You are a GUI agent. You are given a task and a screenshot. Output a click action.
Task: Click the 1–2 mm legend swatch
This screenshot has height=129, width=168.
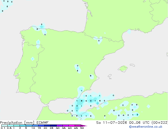(17, 126)
